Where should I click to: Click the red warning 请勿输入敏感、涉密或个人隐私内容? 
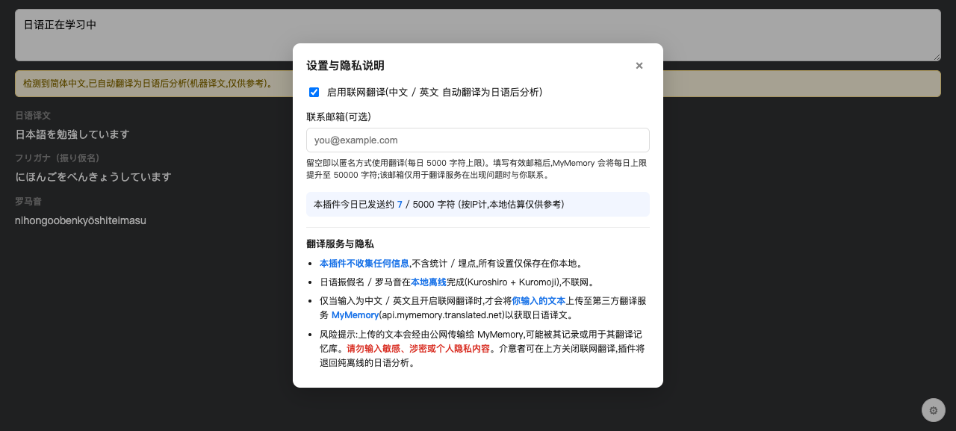point(418,349)
